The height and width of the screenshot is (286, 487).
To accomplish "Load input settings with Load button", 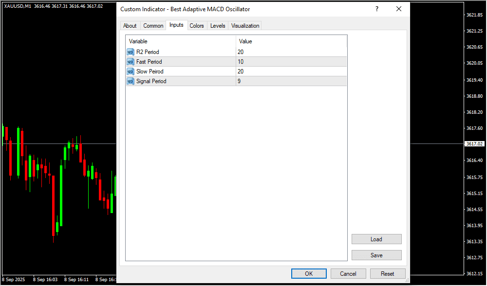I will point(376,239).
